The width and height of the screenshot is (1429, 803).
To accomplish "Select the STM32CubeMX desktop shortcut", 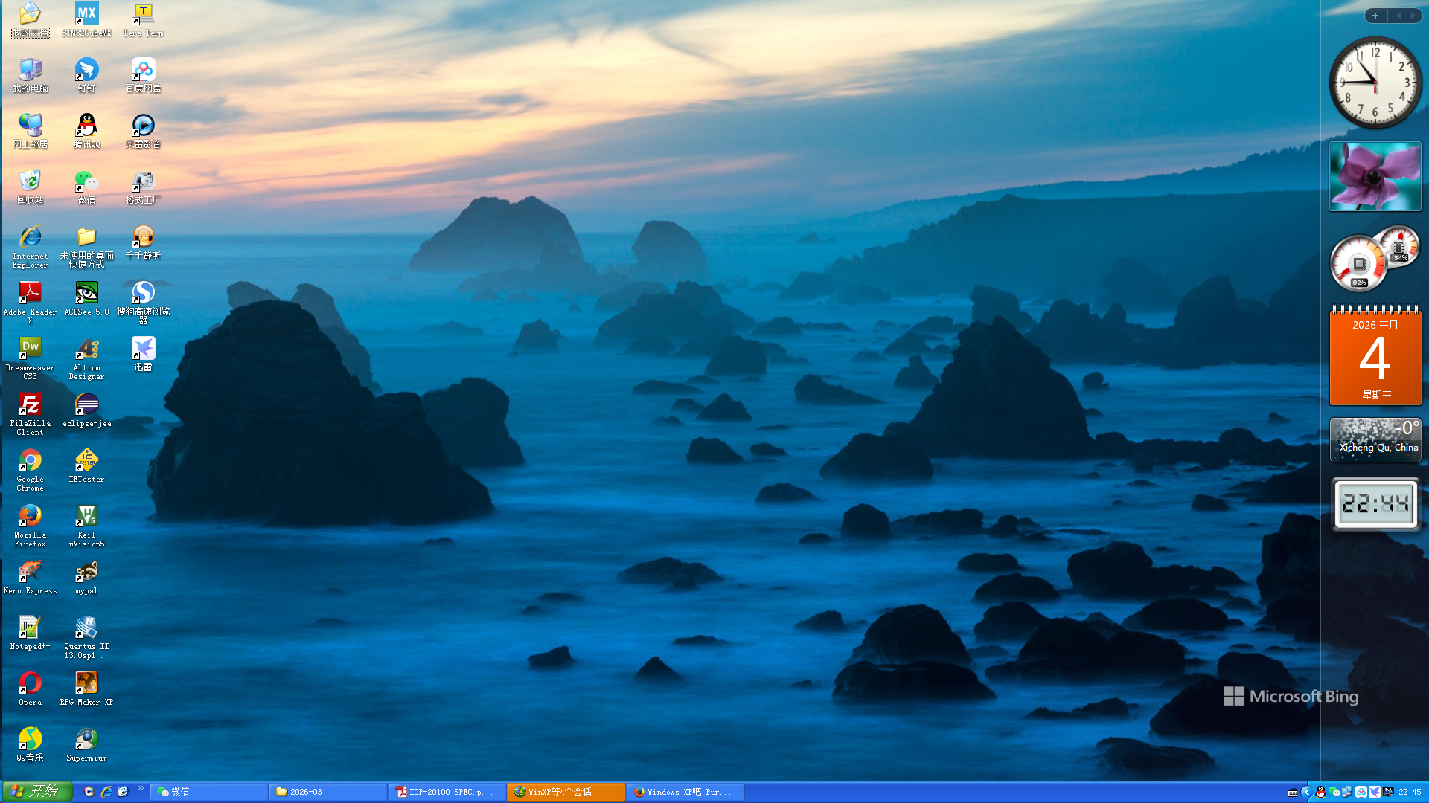I will tap(86, 15).
